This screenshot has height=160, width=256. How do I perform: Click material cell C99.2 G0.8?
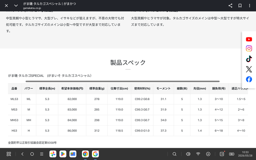142,99
